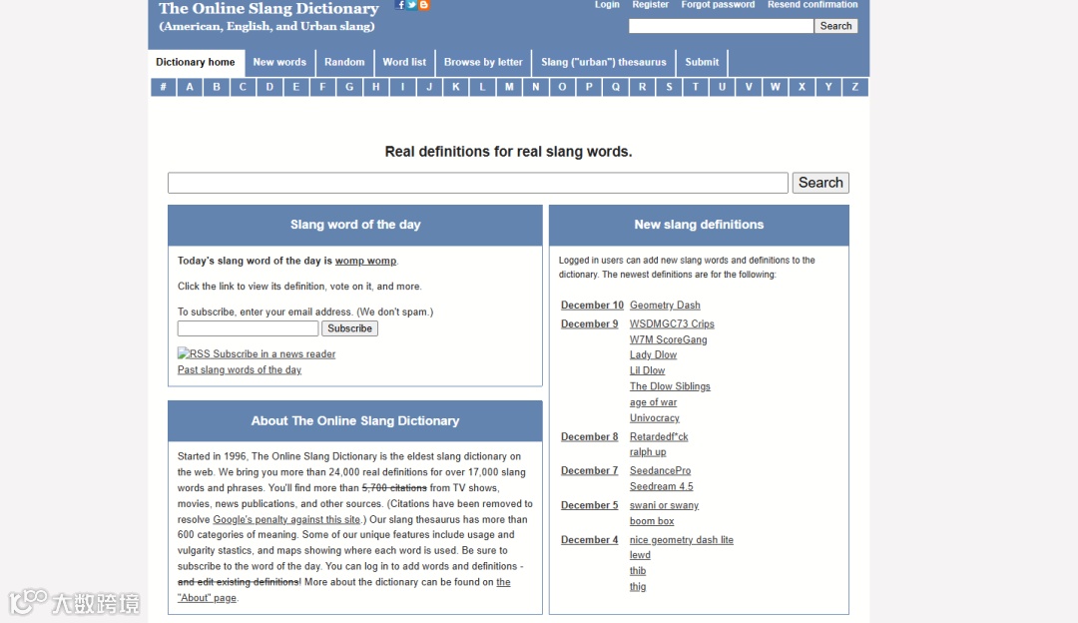
Task: Open the "About" page link
Action: [x=207, y=598]
